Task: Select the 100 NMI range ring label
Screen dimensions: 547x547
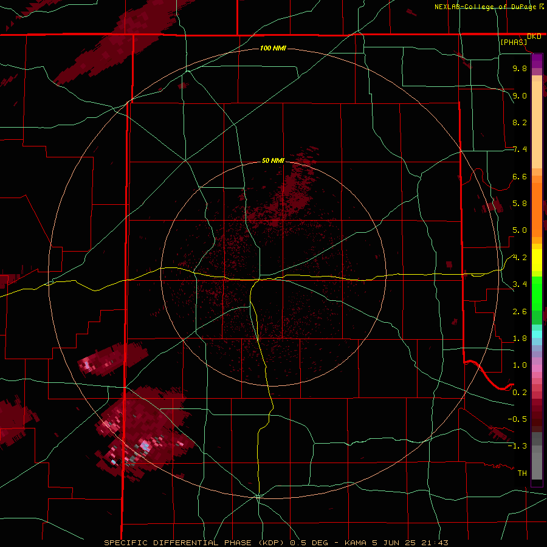Action: (x=273, y=48)
